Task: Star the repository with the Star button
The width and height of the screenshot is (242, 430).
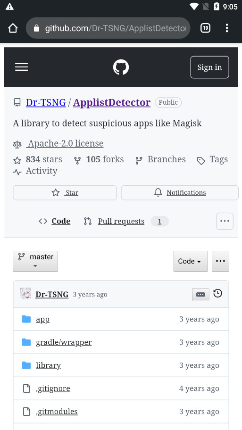Action: 65,193
